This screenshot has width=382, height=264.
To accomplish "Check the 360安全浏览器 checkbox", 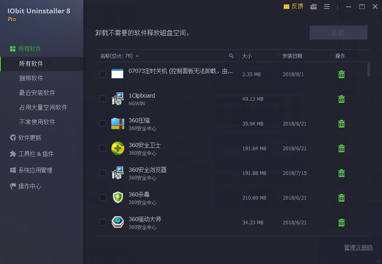I will pos(102,173).
